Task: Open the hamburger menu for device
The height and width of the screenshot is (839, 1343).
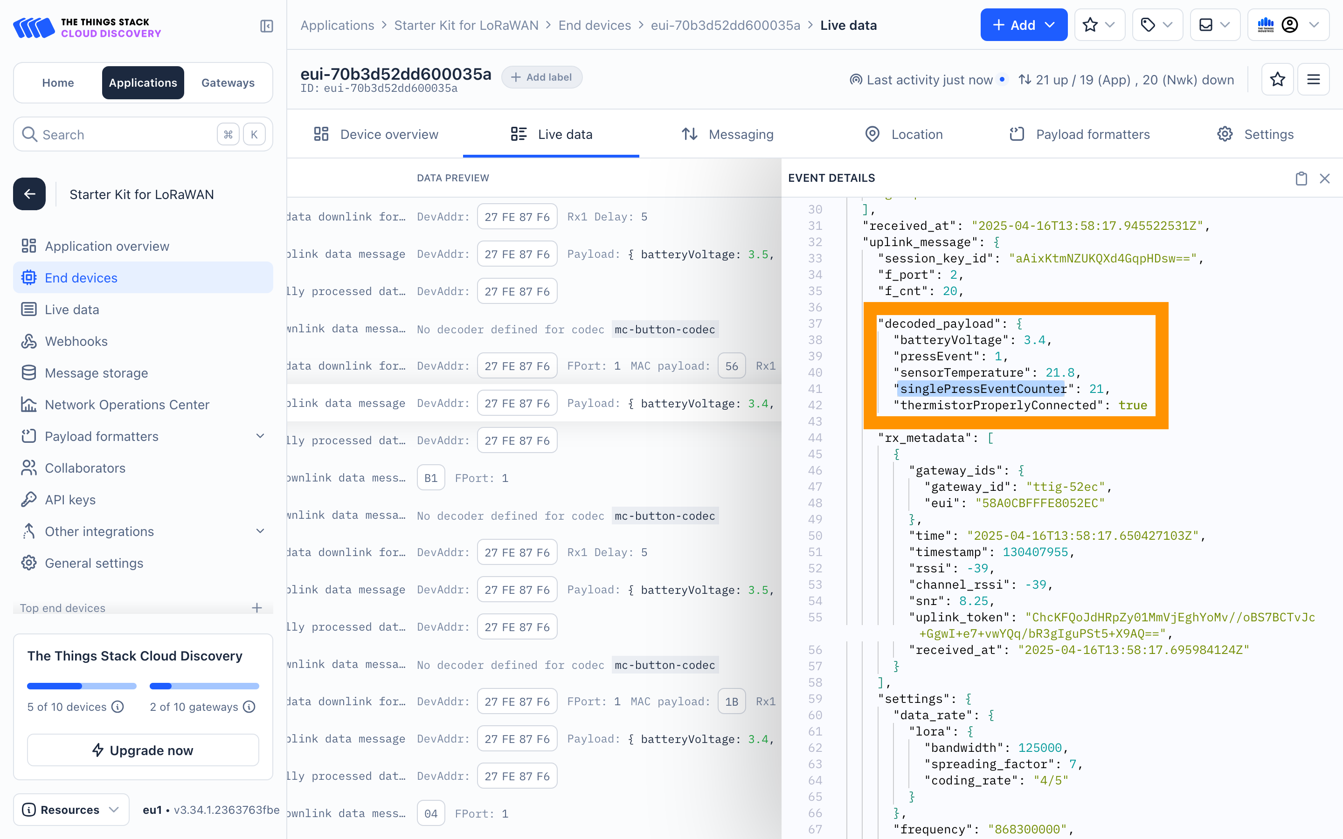Action: click(1313, 79)
